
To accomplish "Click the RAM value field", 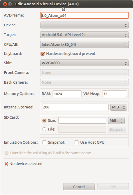I will tap(67, 94).
